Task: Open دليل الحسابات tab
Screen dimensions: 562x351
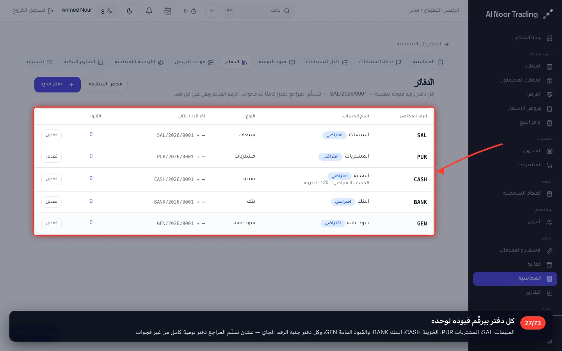Action: click(327, 62)
